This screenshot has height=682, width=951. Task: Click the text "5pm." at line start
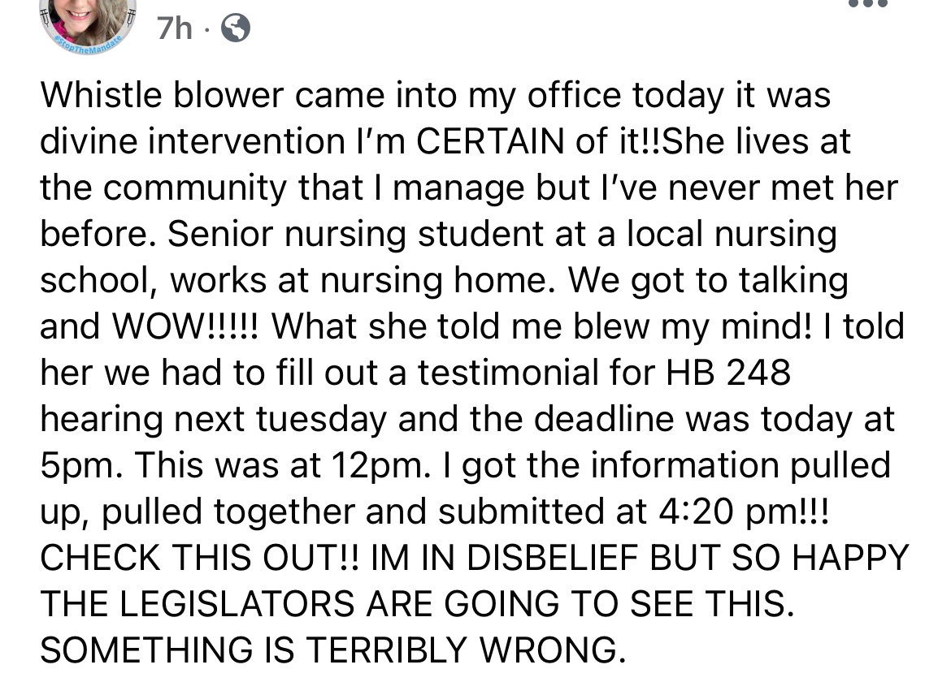coord(82,466)
